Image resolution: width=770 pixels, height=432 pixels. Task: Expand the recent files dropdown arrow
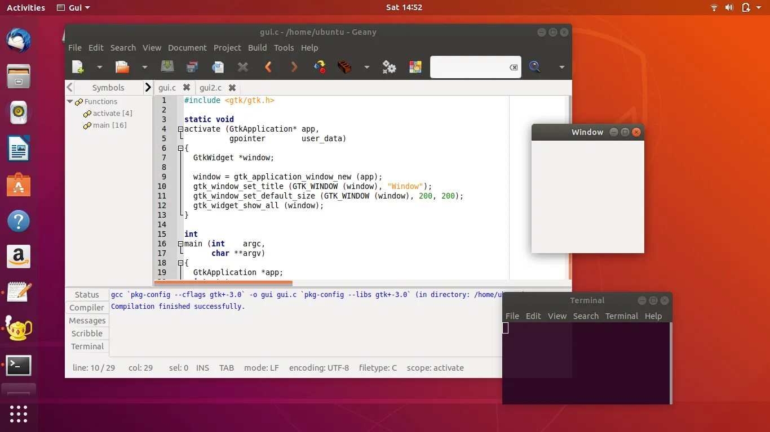pyautogui.click(x=144, y=67)
